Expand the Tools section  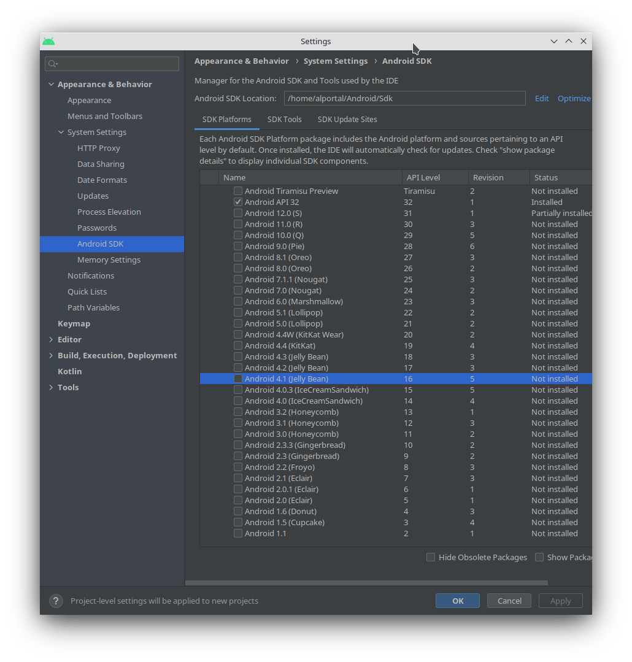[x=51, y=387]
